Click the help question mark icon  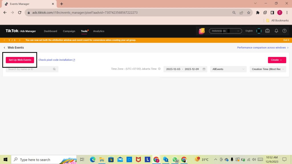click(x=284, y=31)
